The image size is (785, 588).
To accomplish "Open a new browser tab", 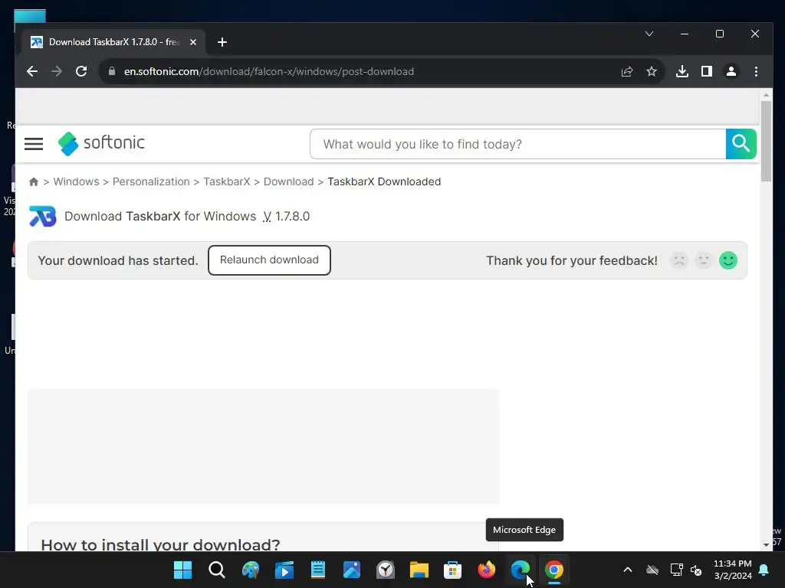I will click(222, 42).
